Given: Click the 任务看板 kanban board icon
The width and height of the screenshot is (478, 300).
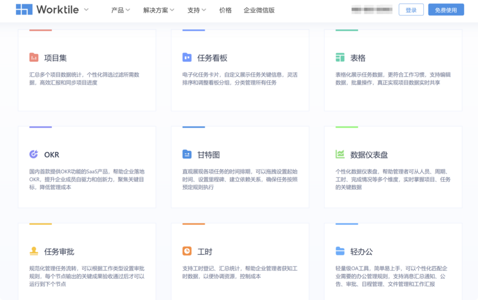Looking at the screenshot, I should pos(187,57).
